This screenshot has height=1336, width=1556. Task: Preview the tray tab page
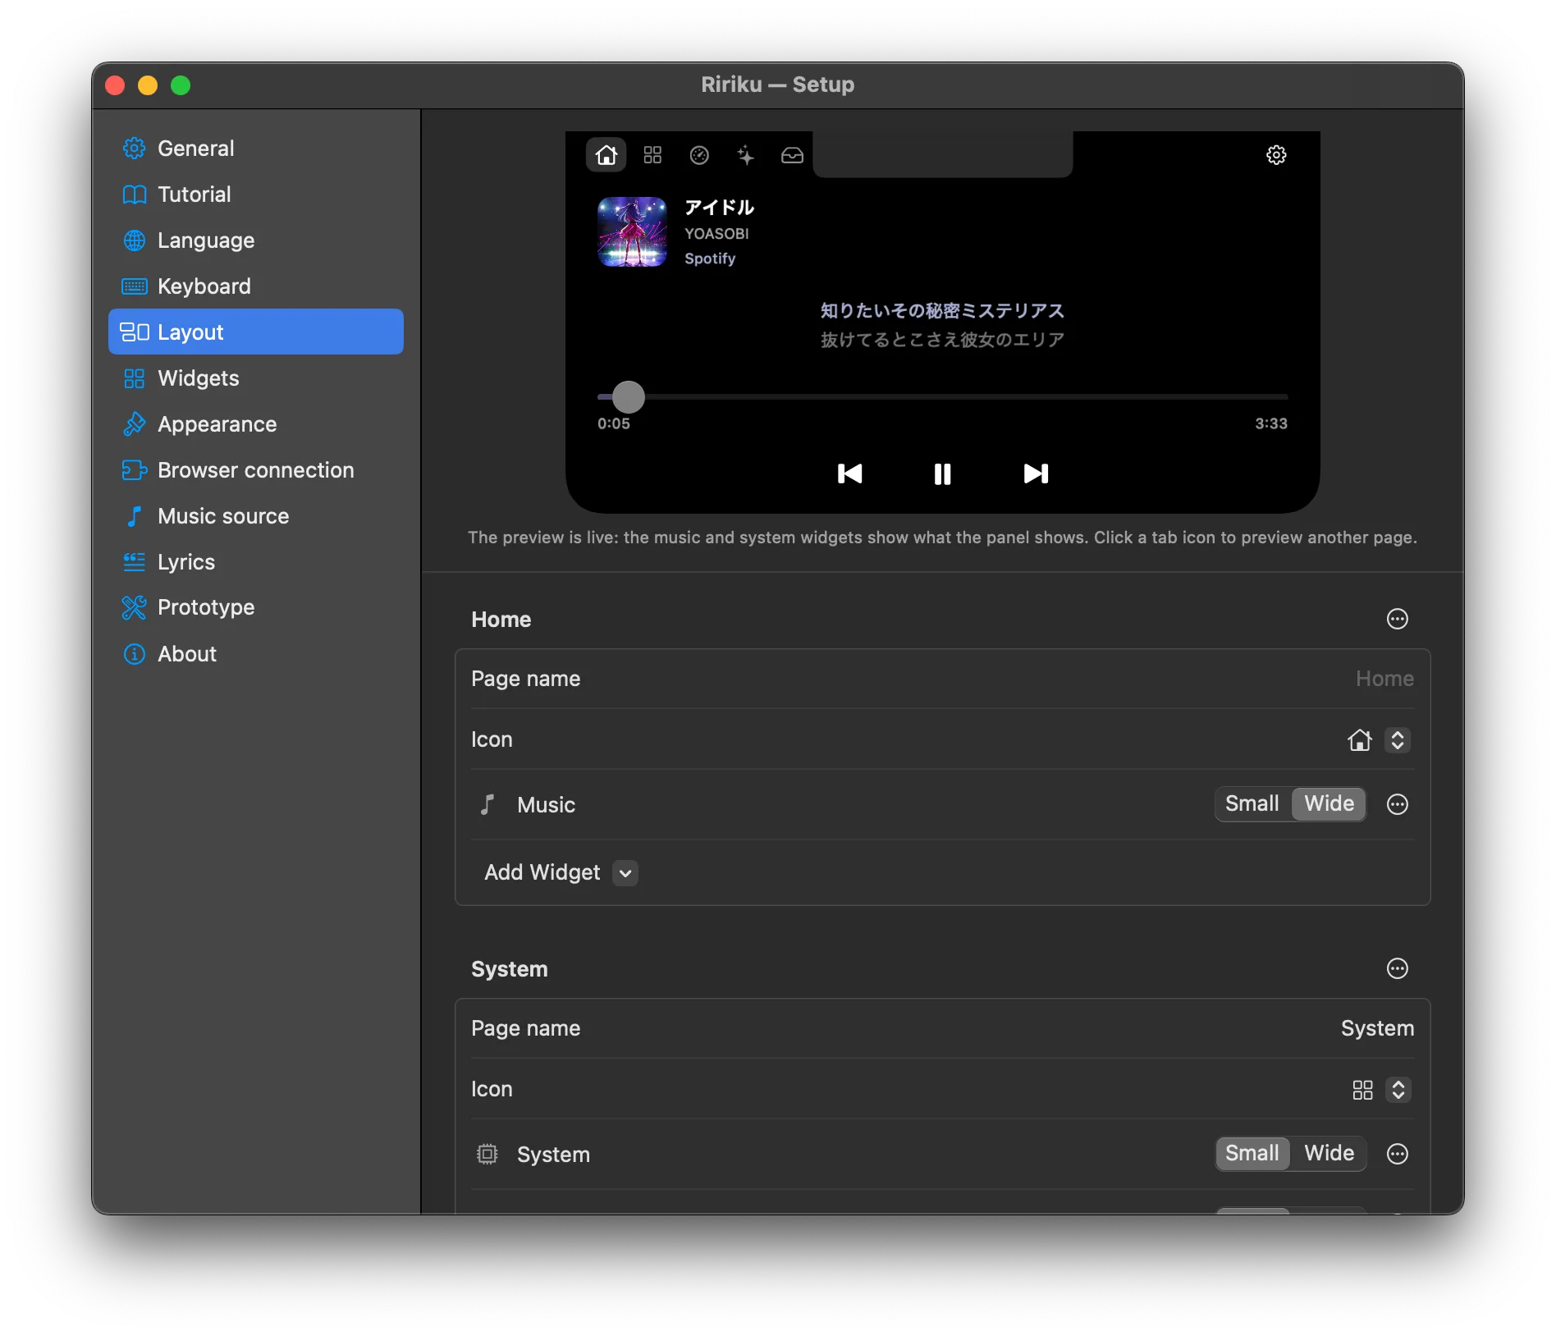pyautogui.click(x=792, y=155)
